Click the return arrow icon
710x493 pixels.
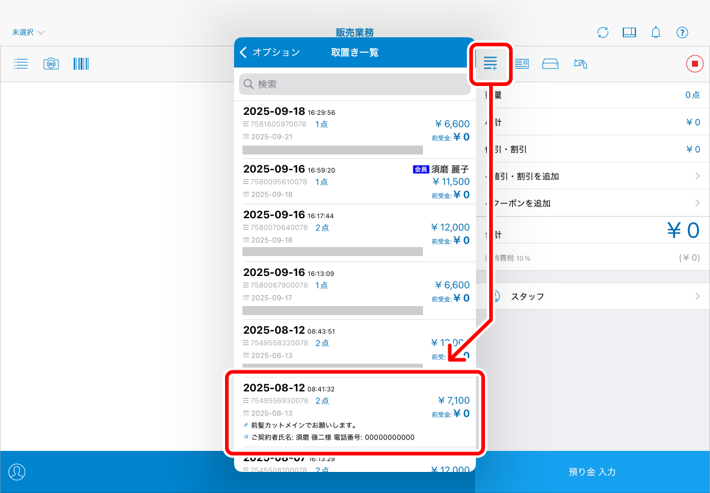click(x=581, y=64)
